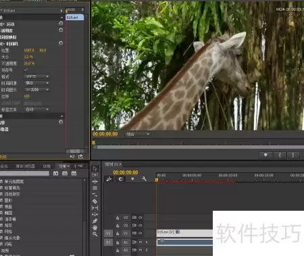Toggle lock on V2 track
The image size is (304, 256).
click(118, 226)
